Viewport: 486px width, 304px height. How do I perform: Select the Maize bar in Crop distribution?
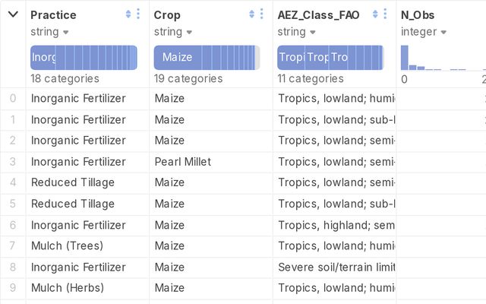click(178, 58)
